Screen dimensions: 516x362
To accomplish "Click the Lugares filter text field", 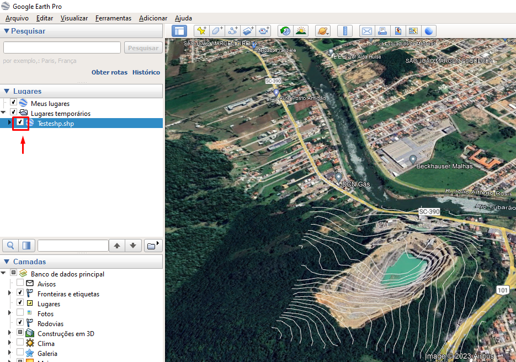I will [x=73, y=246].
